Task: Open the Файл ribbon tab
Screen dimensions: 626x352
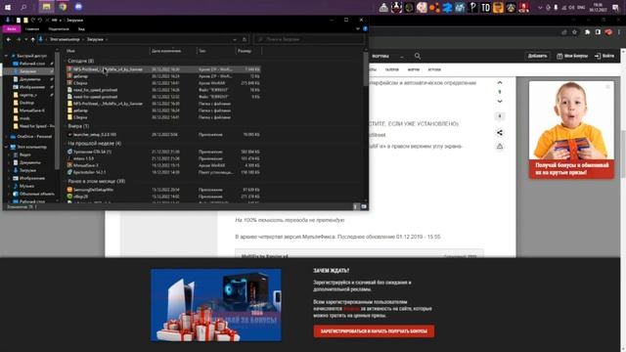Action: click(x=12, y=29)
